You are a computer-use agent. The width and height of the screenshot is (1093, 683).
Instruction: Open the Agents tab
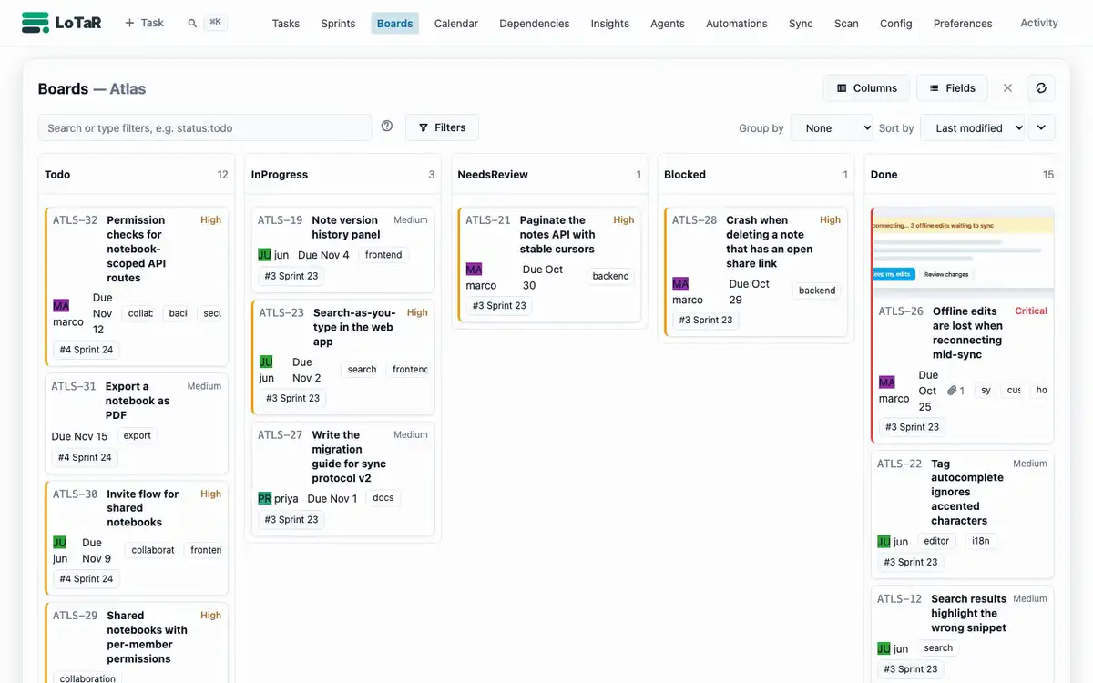tap(668, 24)
